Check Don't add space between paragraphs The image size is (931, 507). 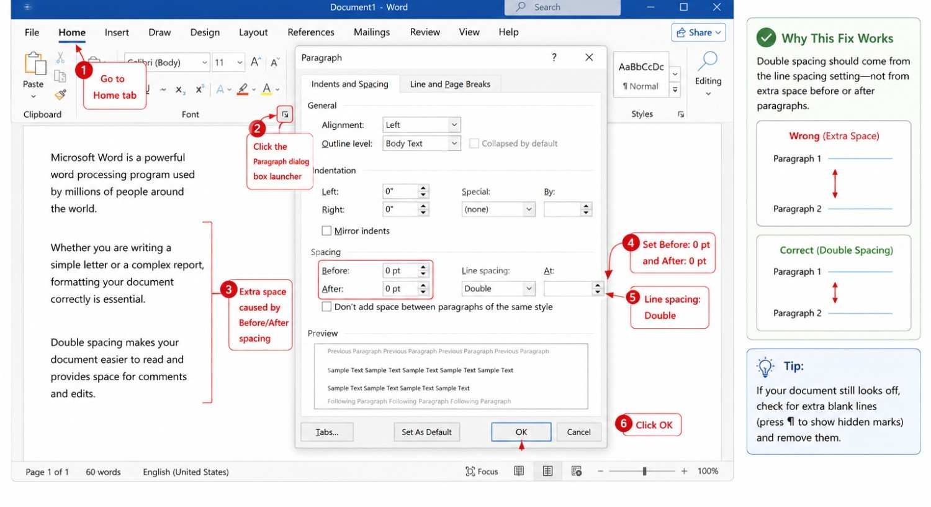tap(326, 306)
